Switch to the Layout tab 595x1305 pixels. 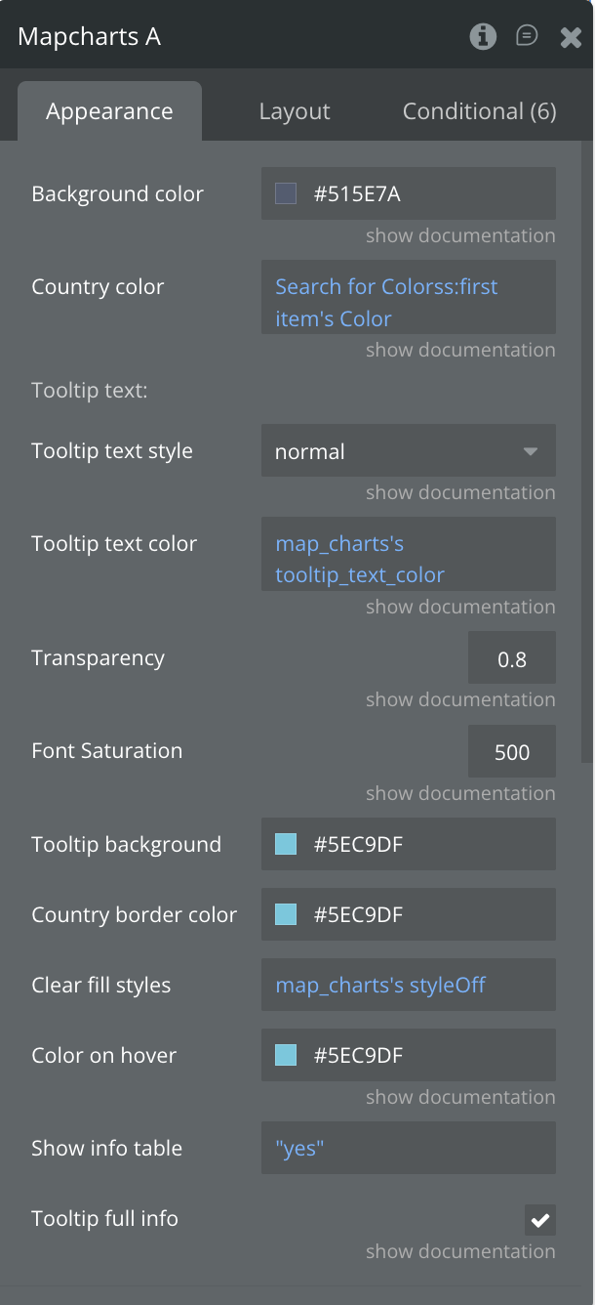pos(295,111)
